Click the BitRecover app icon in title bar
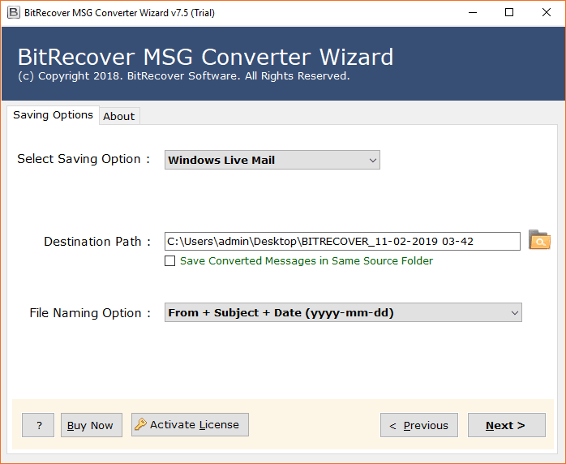The height and width of the screenshot is (464, 566). pyautogui.click(x=13, y=12)
